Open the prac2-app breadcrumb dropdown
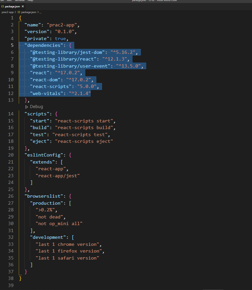252x290 pixels. pos(7,12)
